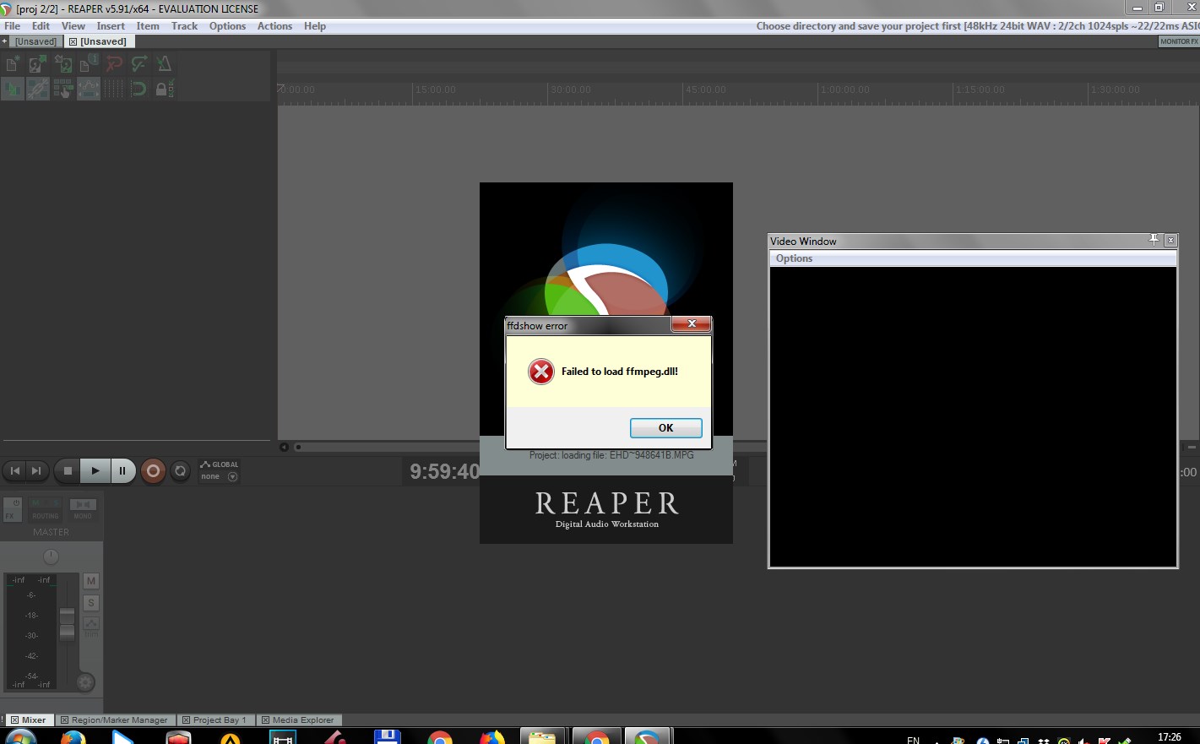This screenshot has width=1200, height=744.
Task: Go to project start in transport
Action: pyautogui.click(x=15, y=470)
